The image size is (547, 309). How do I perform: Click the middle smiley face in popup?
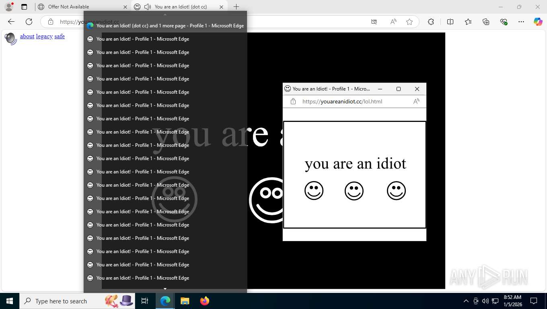click(354, 191)
